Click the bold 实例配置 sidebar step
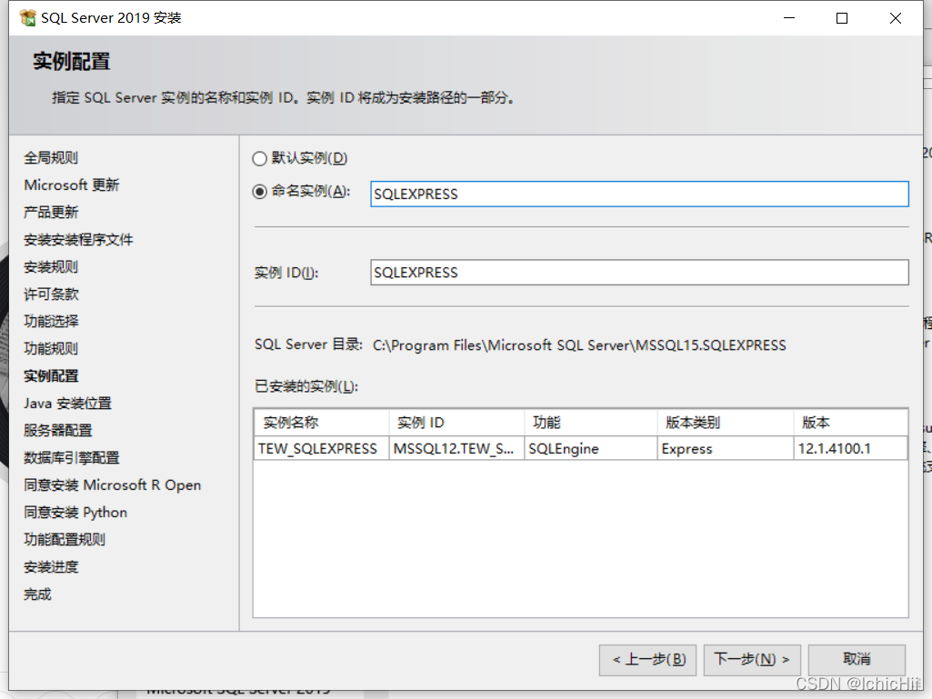Viewport: 932px width, 699px height. point(51,376)
